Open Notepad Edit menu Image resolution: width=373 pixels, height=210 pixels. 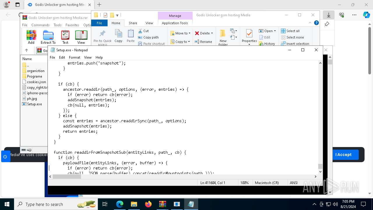[62, 57]
